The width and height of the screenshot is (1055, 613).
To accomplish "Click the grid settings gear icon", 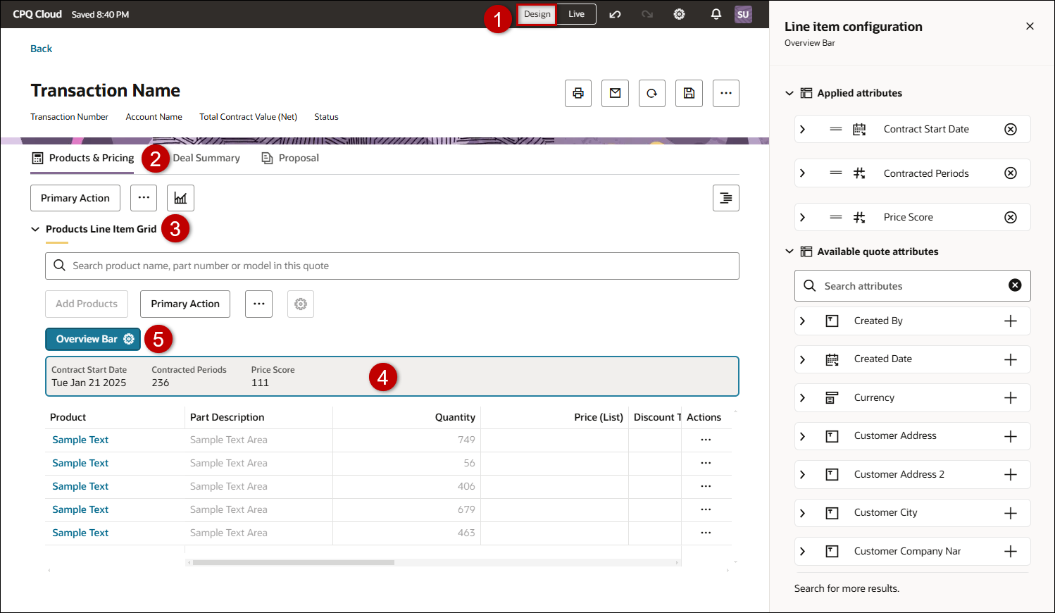I will (301, 304).
